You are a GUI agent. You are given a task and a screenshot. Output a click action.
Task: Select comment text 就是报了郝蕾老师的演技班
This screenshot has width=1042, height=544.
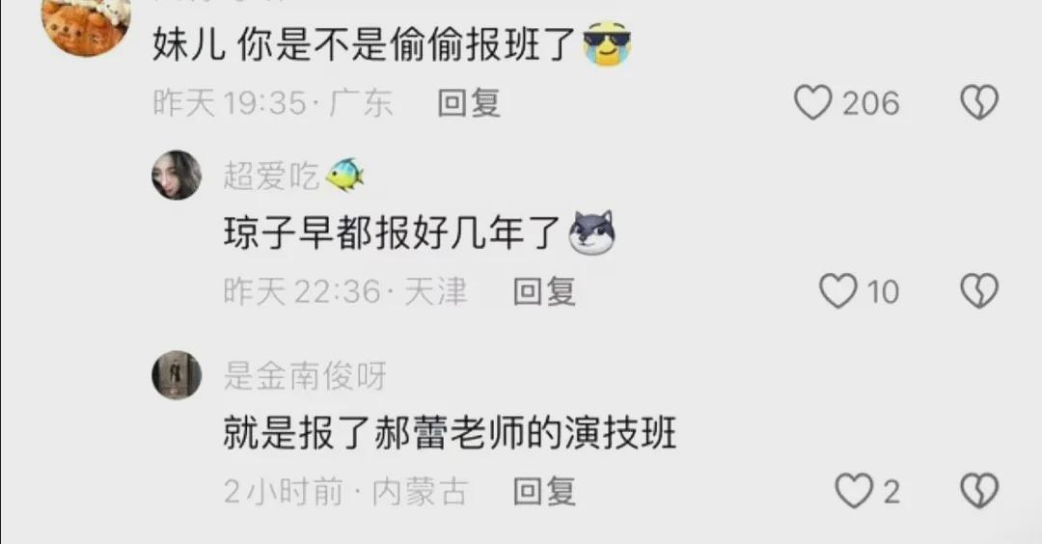(450, 433)
